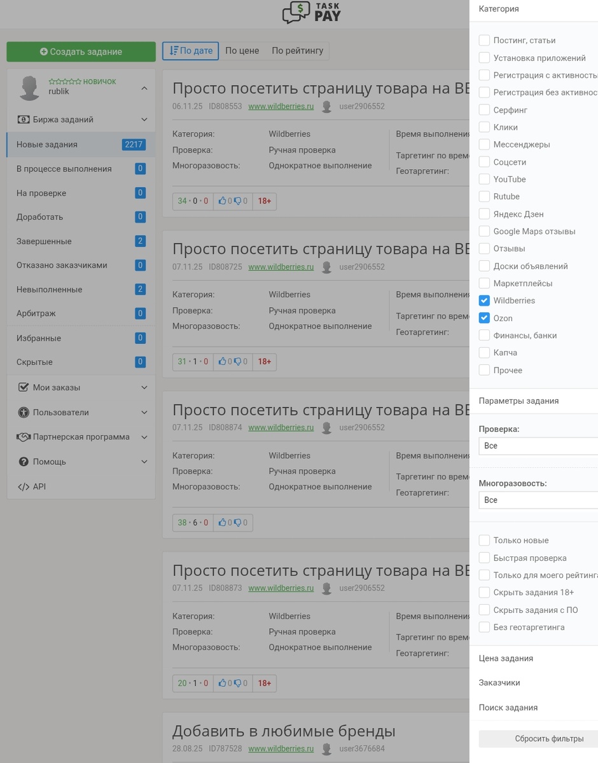598x763 pixels.
Task: Click the 2217 new tasks counter
Action: [134, 144]
